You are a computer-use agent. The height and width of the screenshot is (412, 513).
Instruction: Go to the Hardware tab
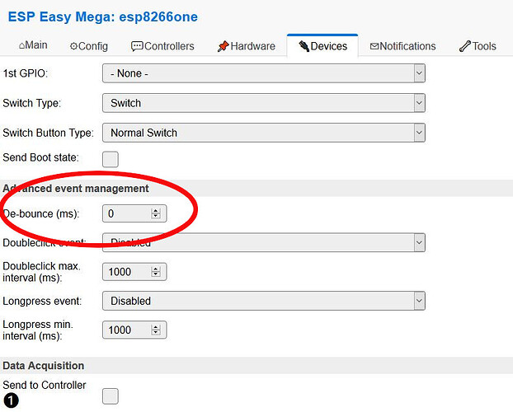[x=246, y=46]
